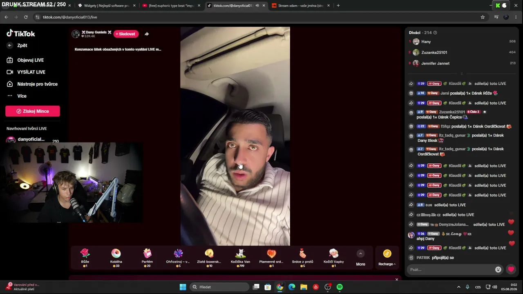Click the address bar URL

click(70, 17)
